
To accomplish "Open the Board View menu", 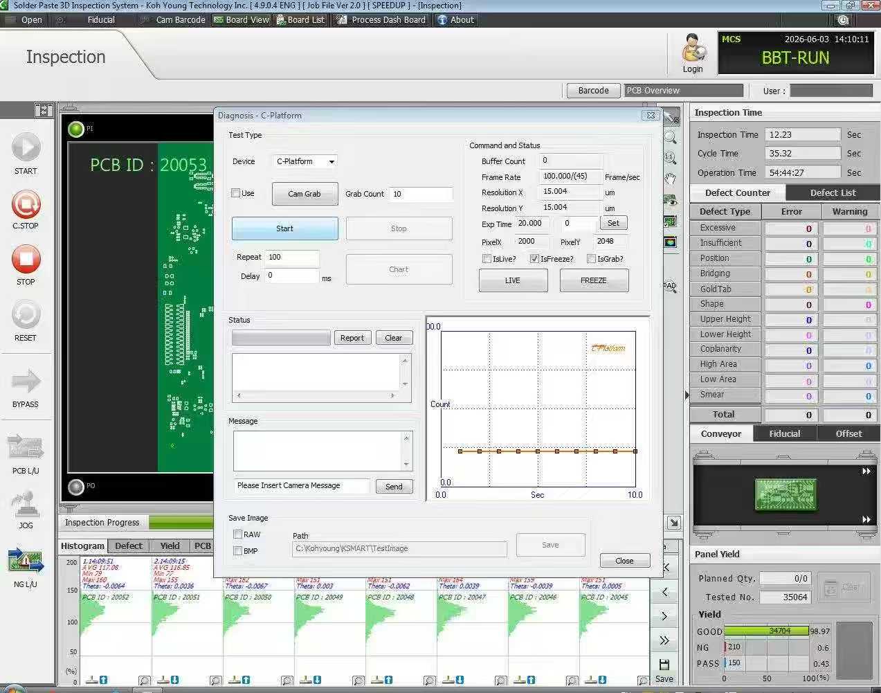I will [241, 20].
